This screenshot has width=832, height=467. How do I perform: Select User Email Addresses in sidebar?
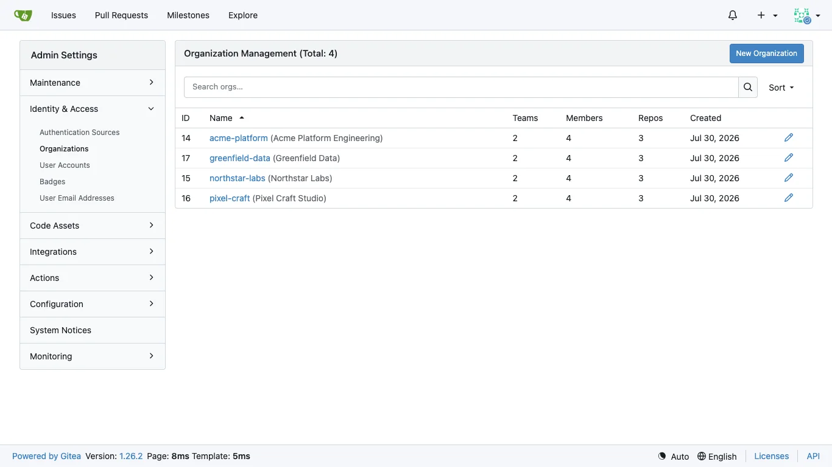coord(77,198)
